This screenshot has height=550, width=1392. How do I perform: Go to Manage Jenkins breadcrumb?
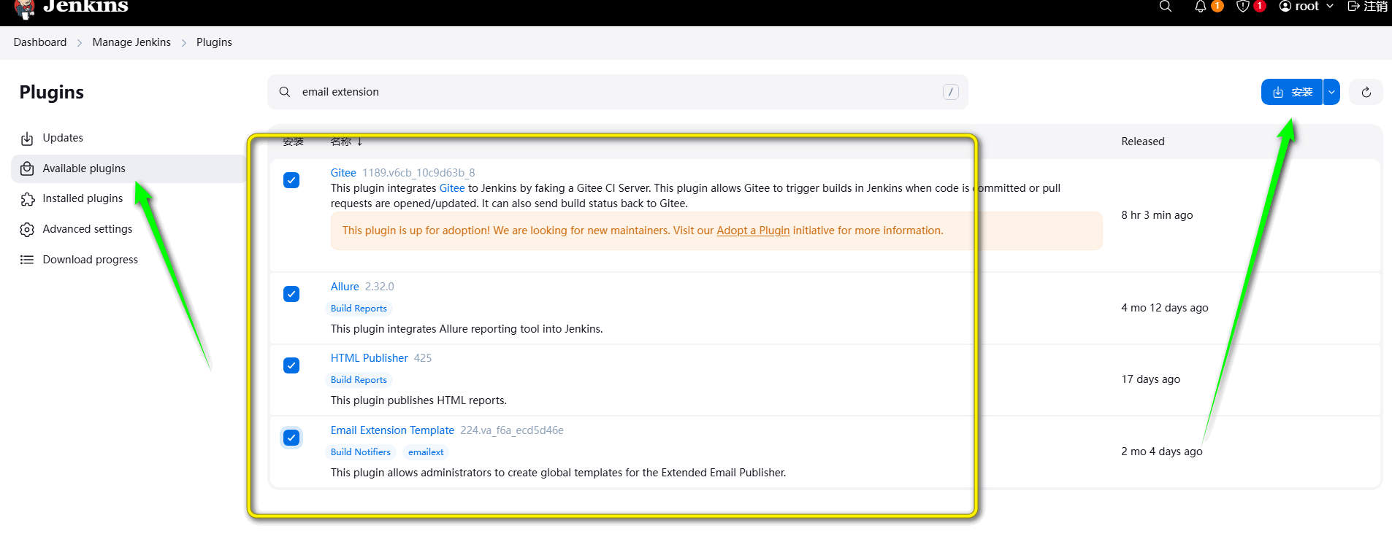[131, 42]
